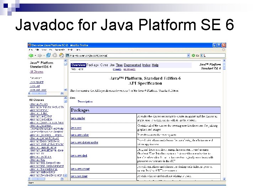Click All Classes frame horizontal scrollbar thumb
The height and width of the screenshot is (192, 256).
click(38, 179)
